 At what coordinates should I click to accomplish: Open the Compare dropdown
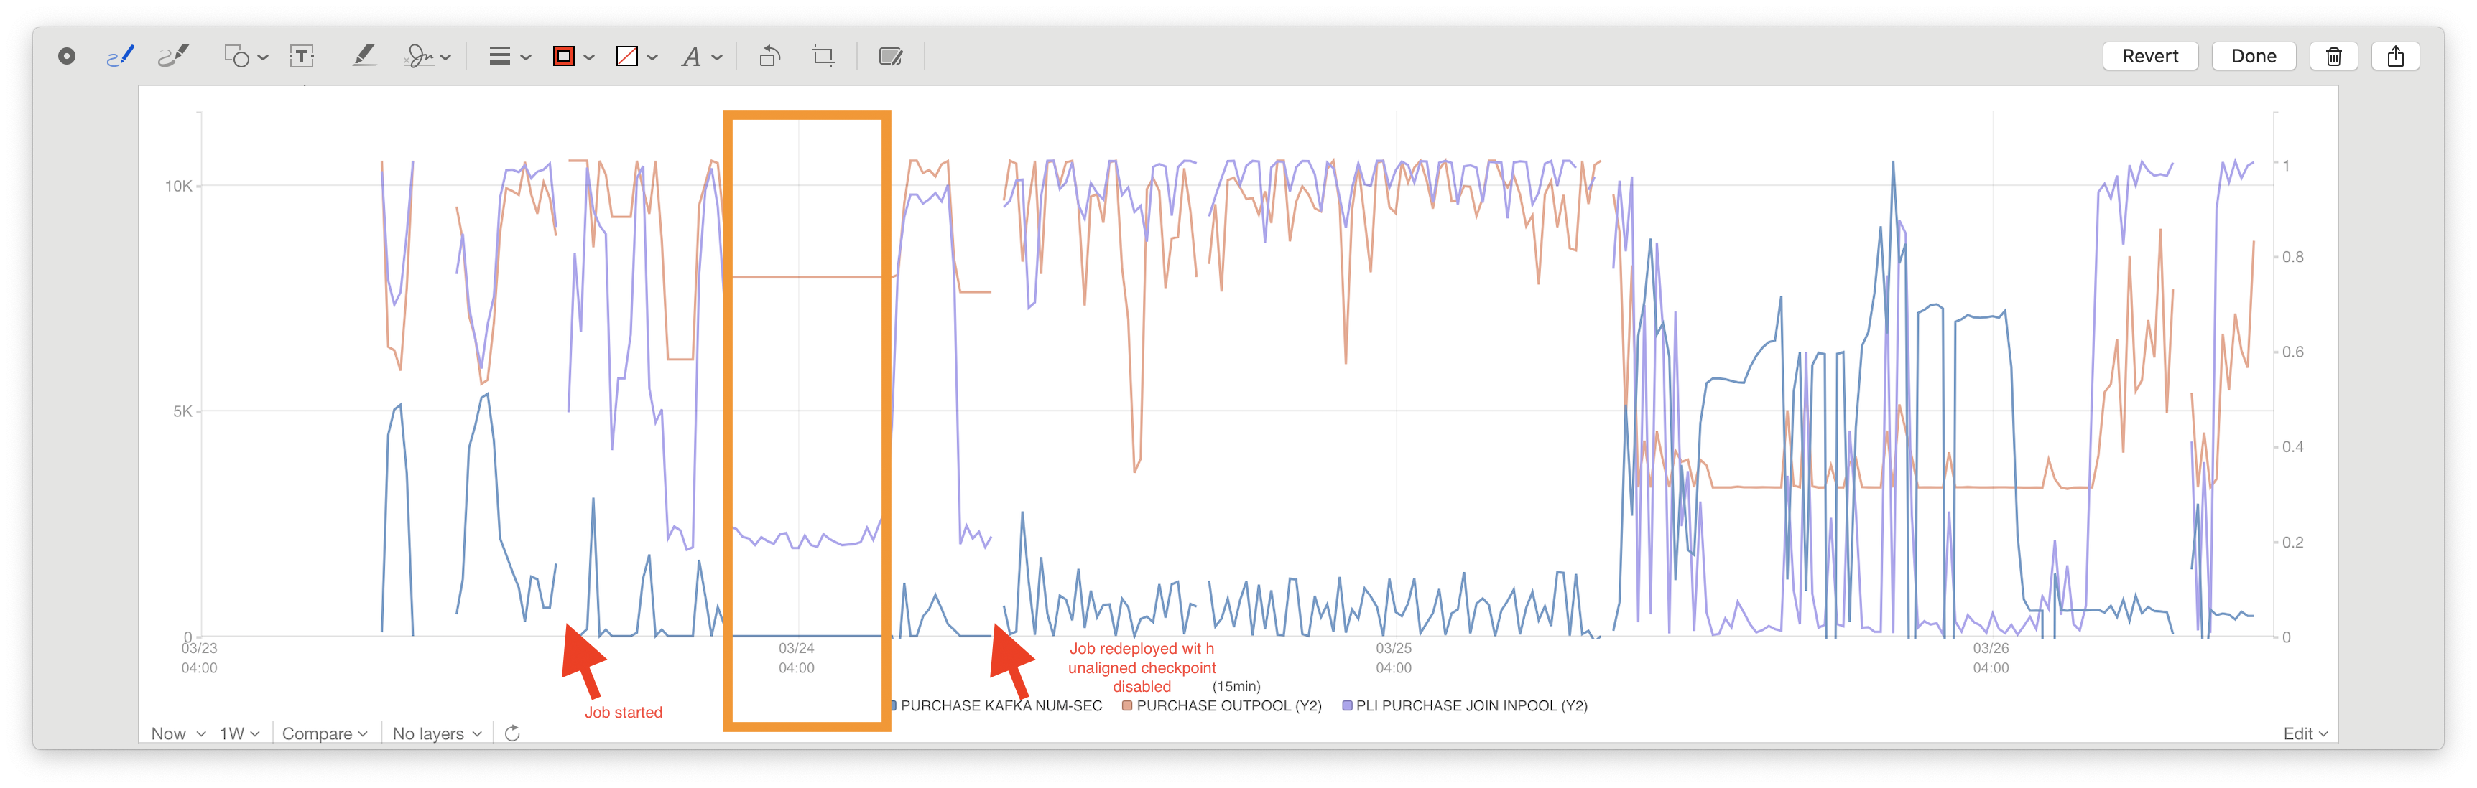324,733
